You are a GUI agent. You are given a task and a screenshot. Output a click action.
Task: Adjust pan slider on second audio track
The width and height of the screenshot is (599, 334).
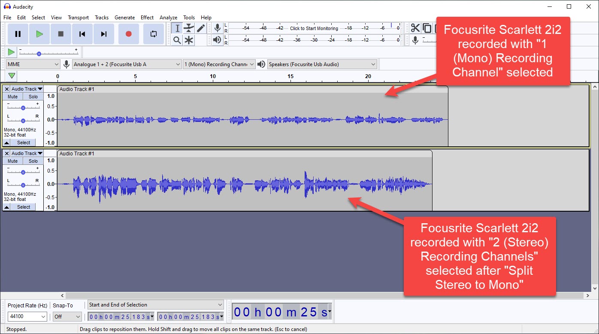[x=23, y=185]
